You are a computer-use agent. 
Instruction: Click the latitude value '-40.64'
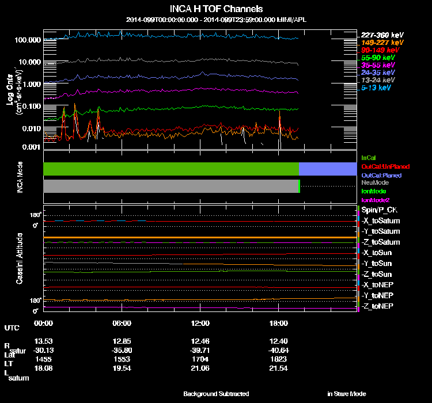279,351
